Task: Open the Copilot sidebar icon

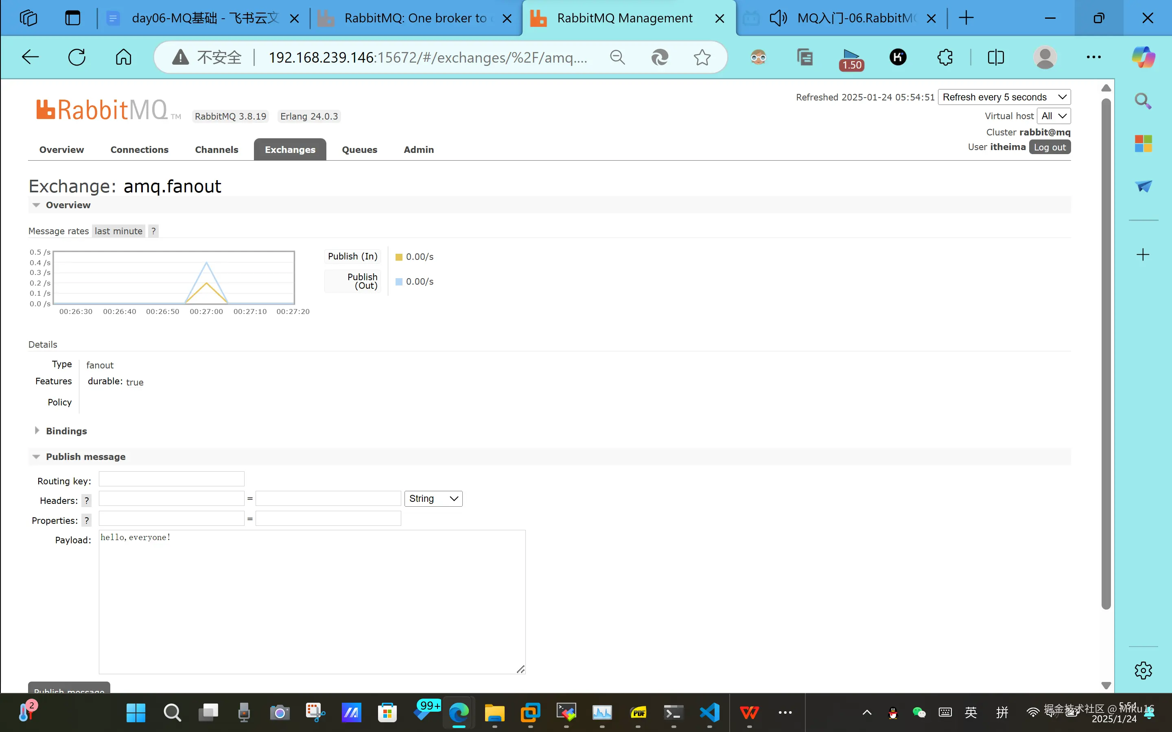Action: (x=1144, y=57)
